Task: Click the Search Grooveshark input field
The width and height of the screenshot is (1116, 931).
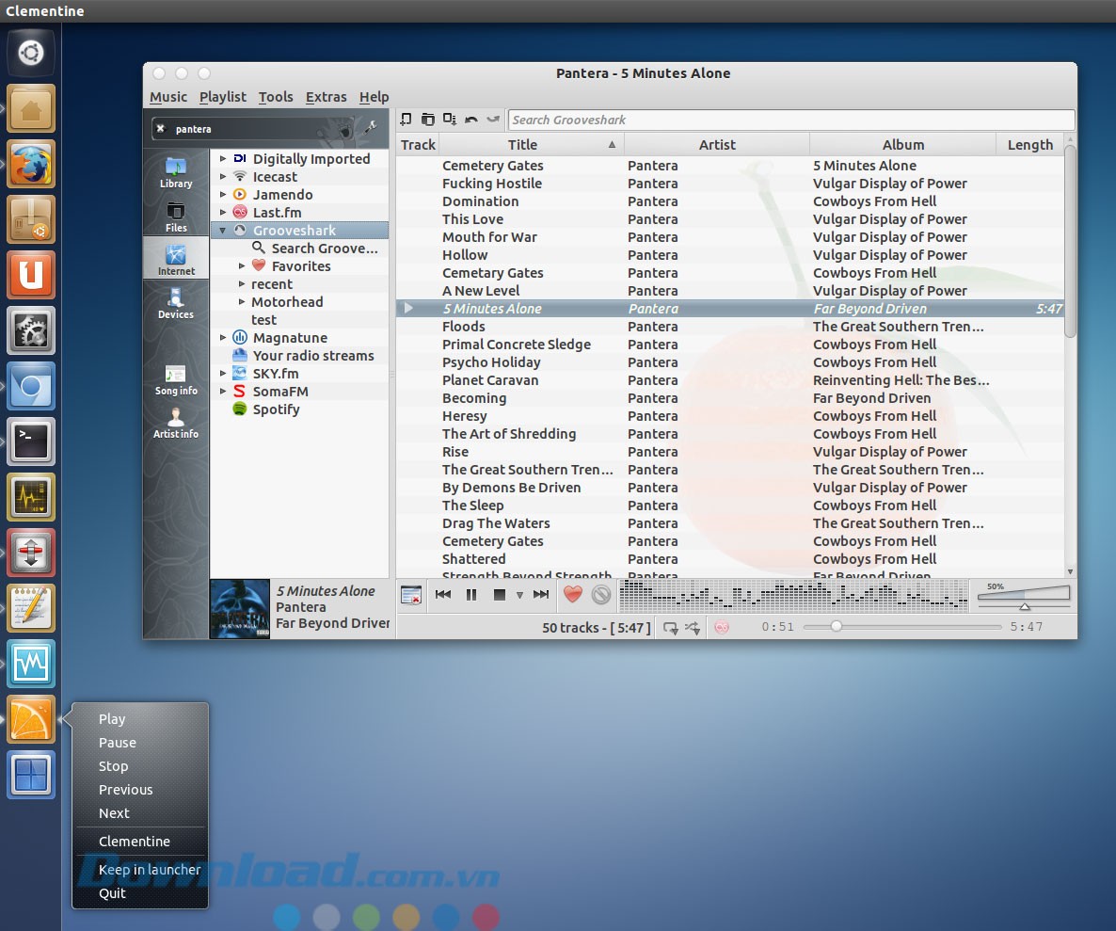Action: point(790,120)
